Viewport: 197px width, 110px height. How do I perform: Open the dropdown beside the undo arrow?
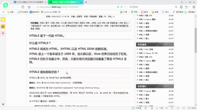point(189,7)
